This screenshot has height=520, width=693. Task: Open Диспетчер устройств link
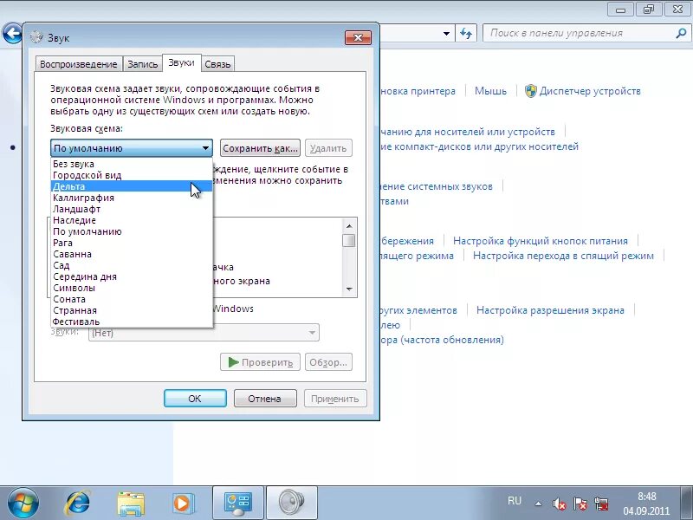[x=590, y=91]
